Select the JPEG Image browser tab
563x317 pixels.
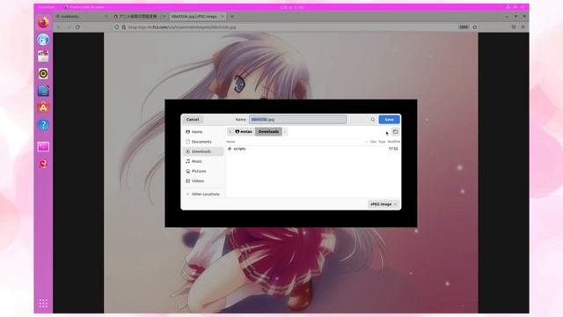pos(197,16)
